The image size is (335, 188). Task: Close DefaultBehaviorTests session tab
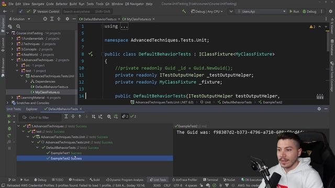[x=81, y=109]
